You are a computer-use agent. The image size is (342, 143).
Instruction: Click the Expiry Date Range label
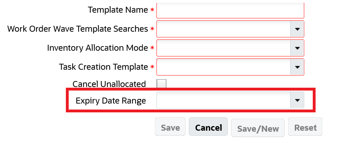click(x=111, y=101)
